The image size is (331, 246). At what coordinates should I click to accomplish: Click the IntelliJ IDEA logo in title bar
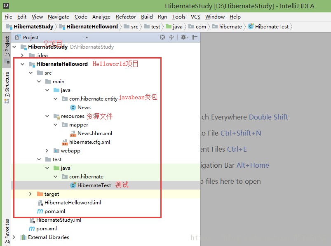pos(6,6)
